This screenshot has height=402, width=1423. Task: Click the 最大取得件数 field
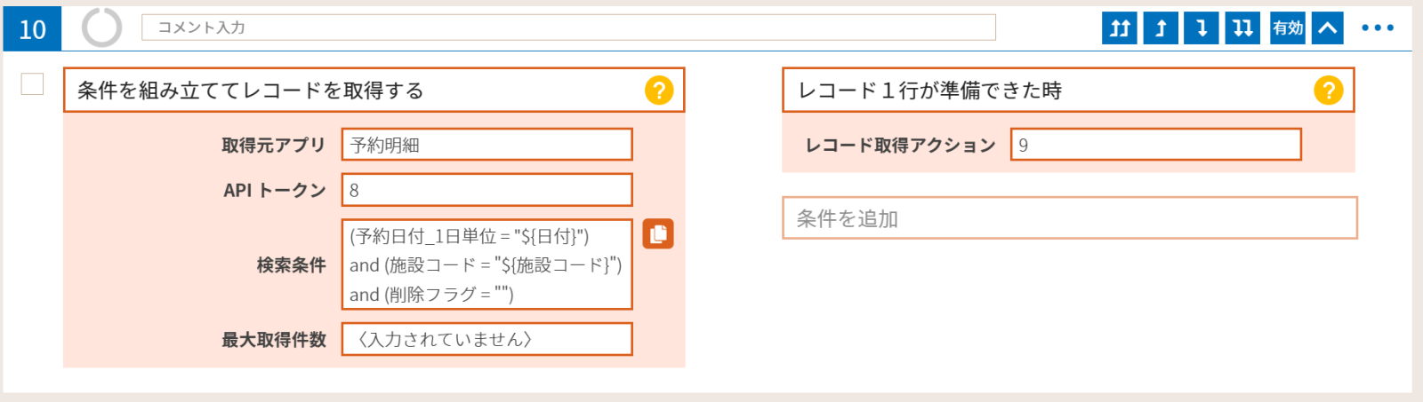(487, 339)
